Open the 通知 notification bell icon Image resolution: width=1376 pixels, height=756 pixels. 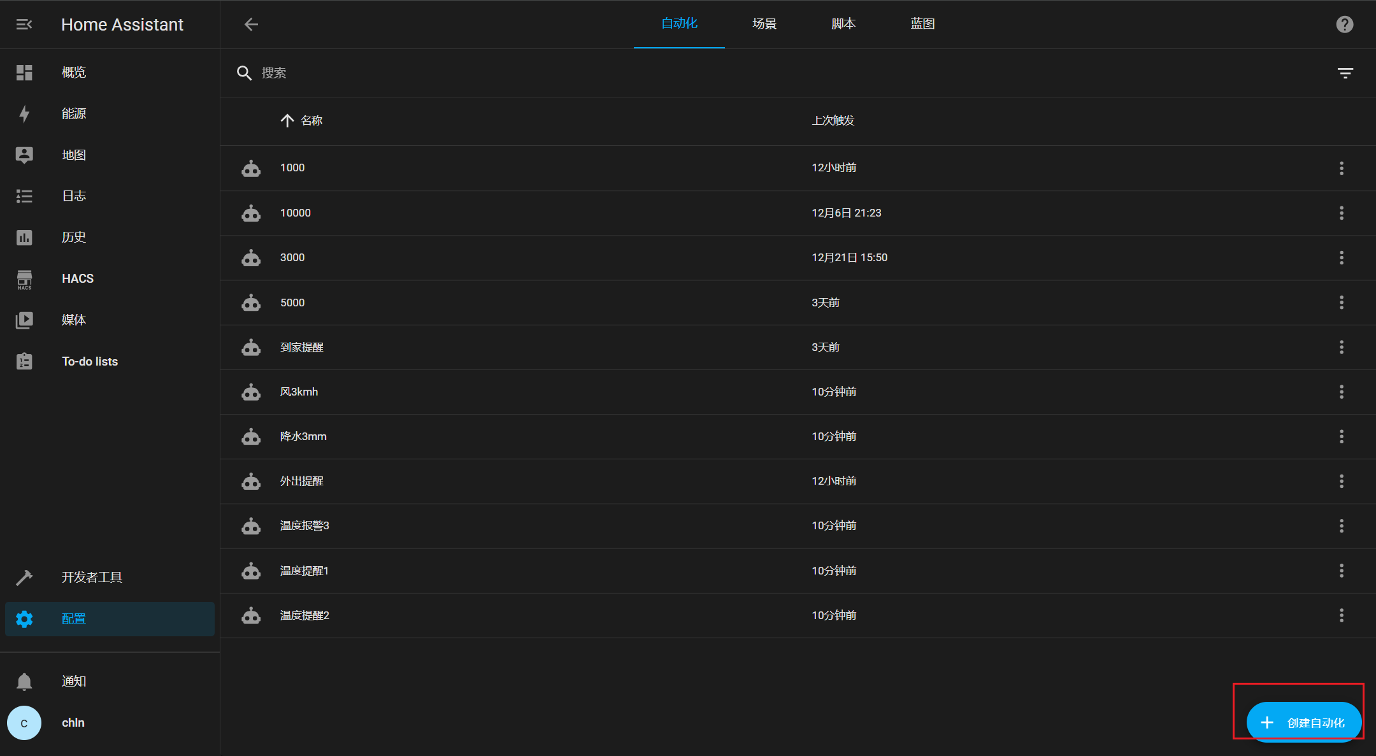(x=24, y=681)
